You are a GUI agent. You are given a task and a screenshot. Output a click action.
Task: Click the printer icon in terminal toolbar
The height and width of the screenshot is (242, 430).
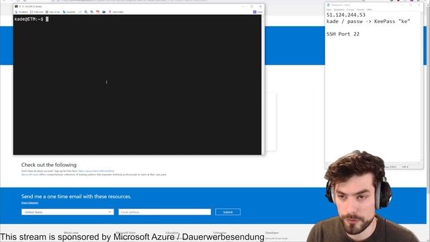[x=104, y=12]
